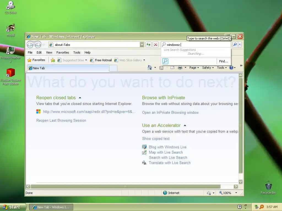The height and width of the screenshot is (211, 282).
Task: Open the mypal desktop shortcut
Action: (x=10, y=30)
